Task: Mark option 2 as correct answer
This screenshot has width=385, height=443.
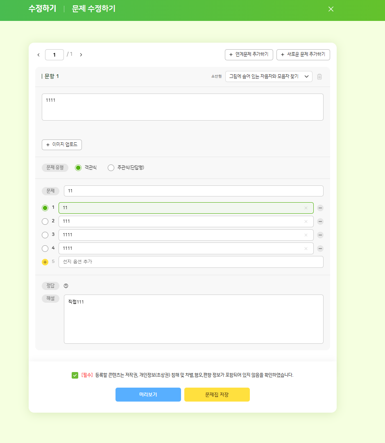Action: click(x=45, y=221)
